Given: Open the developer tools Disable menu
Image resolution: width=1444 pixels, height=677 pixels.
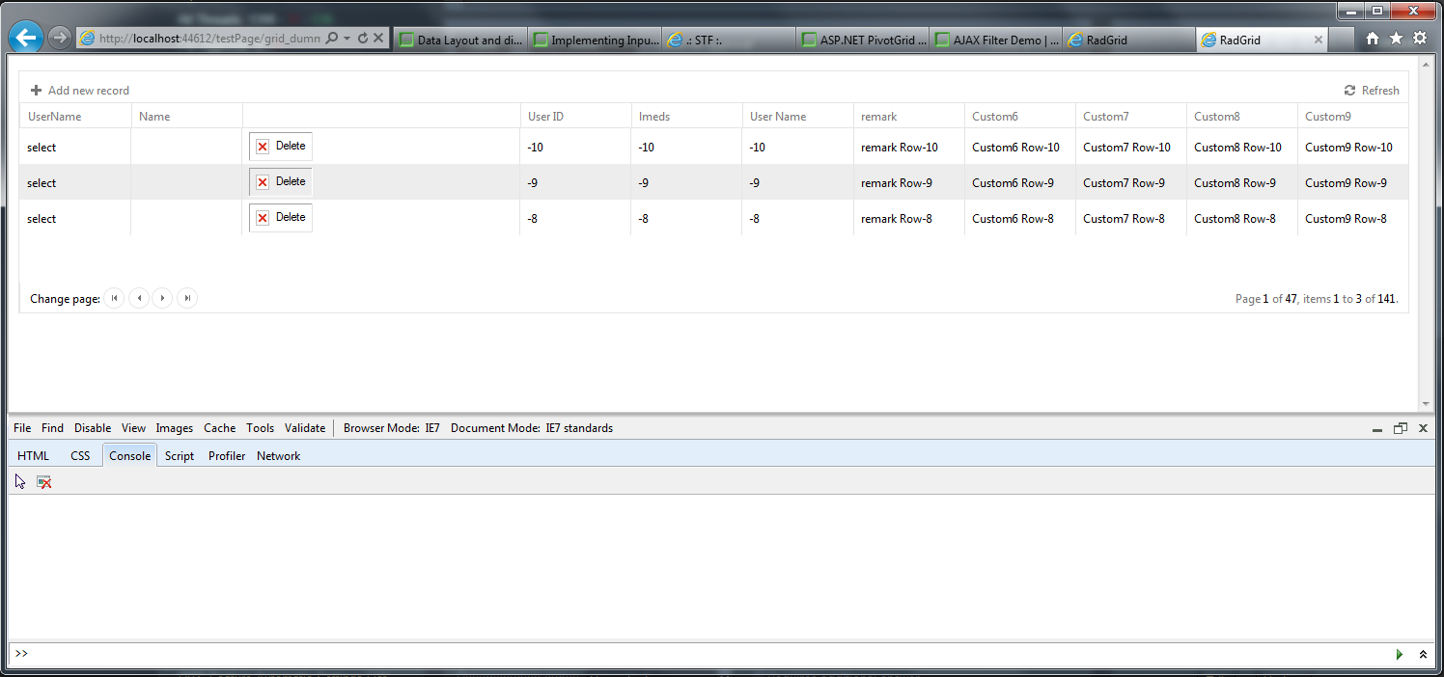Looking at the screenshot, I should (93, 428).
